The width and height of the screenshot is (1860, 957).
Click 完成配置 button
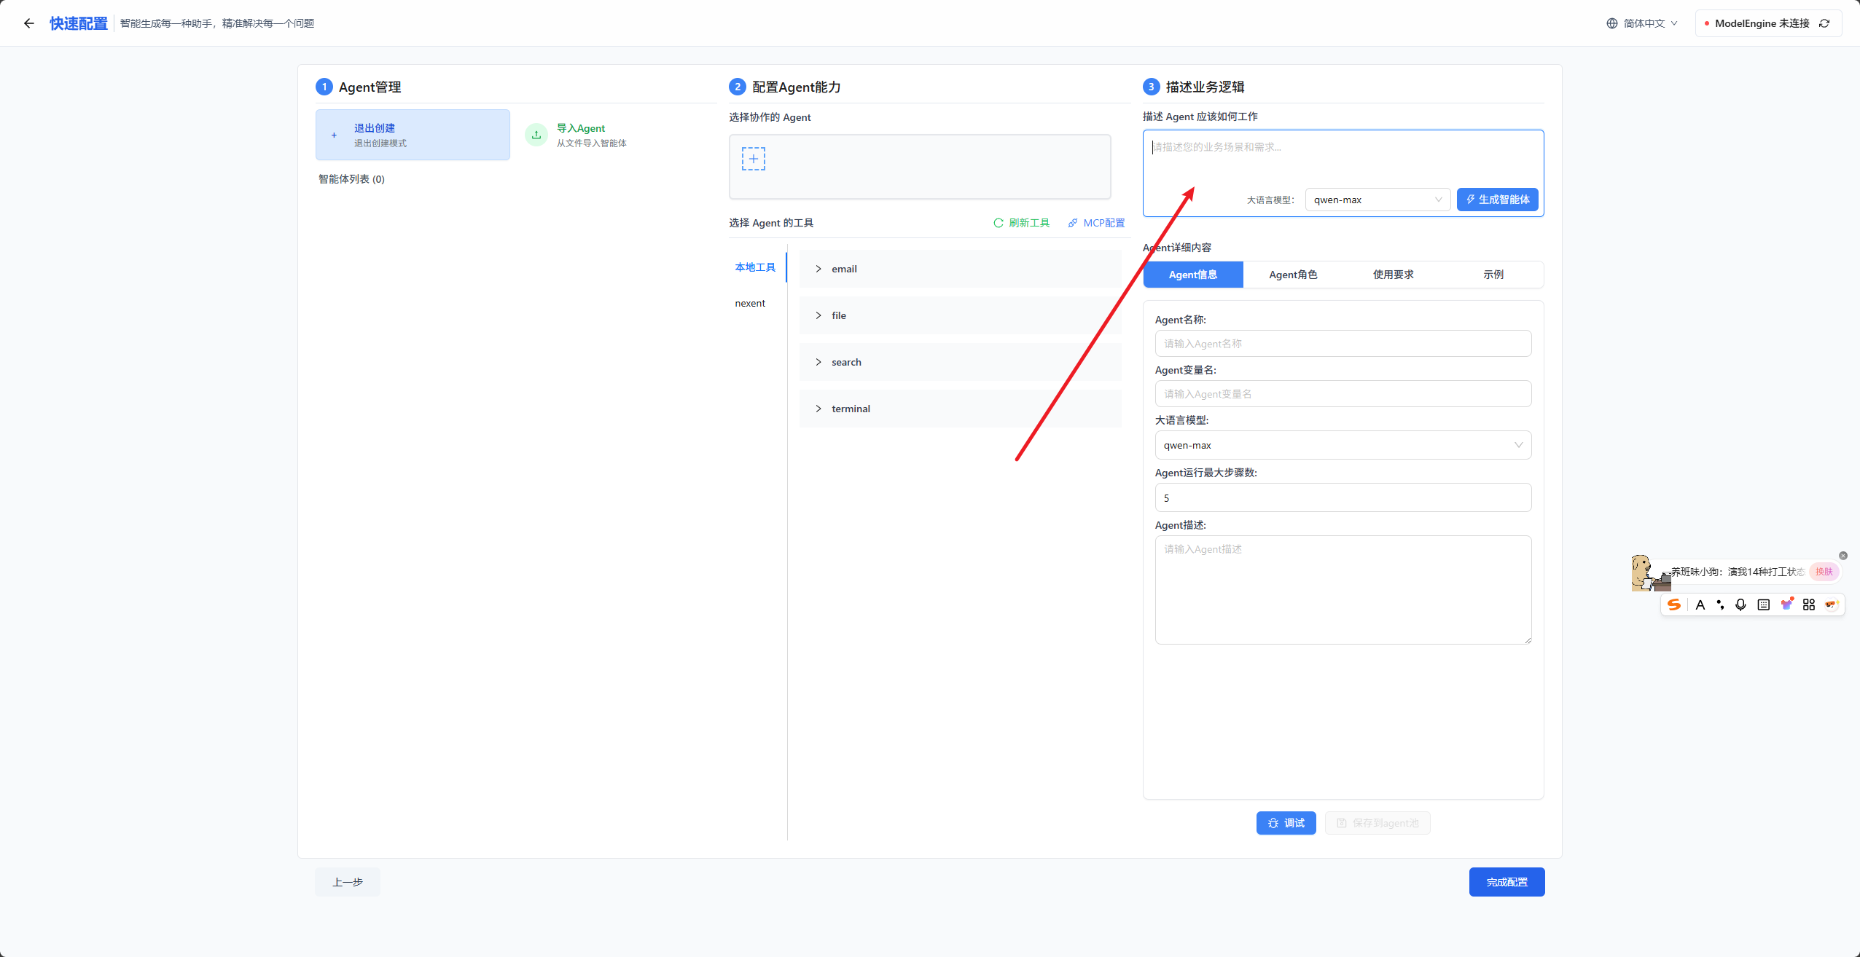pyautogui.click(x=1507, y=882)
